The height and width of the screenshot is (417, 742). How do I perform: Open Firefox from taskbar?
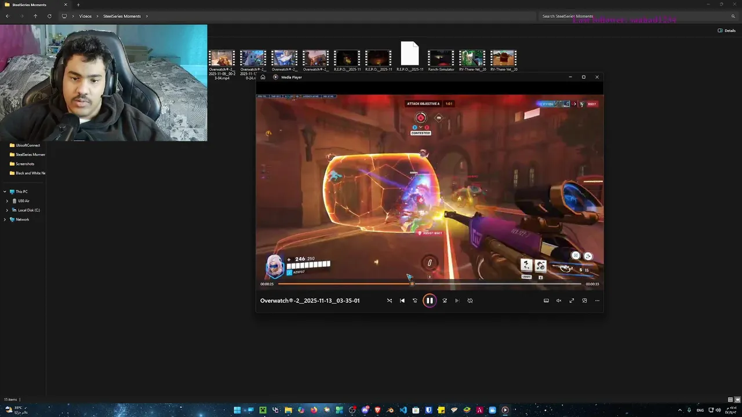pyautogui.click(x=314, y=410)
